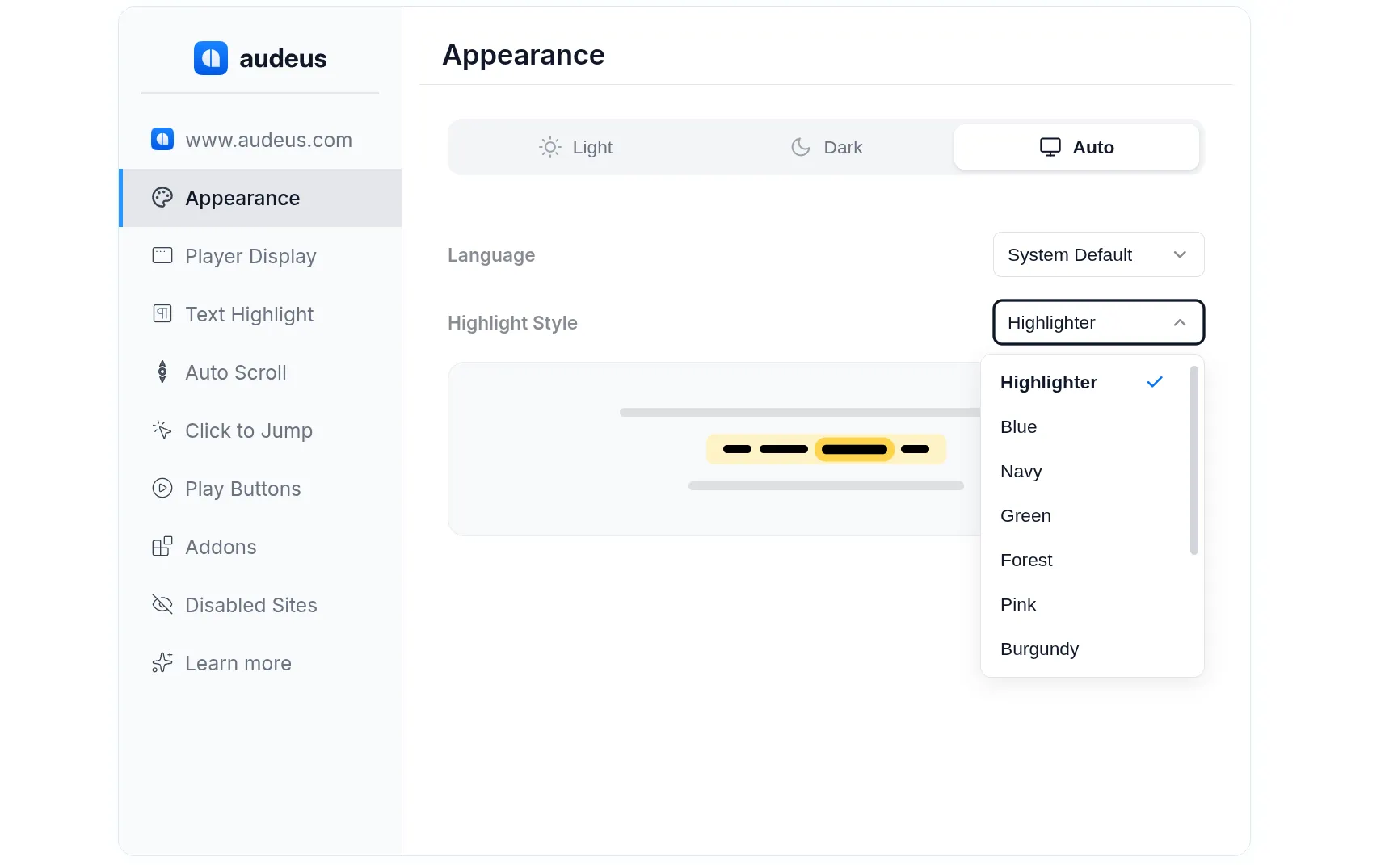Image resolution: width=1385 pixels, height=865 pixels.
Task: Click the Auto Scroll icon
Action: (162, 372)
